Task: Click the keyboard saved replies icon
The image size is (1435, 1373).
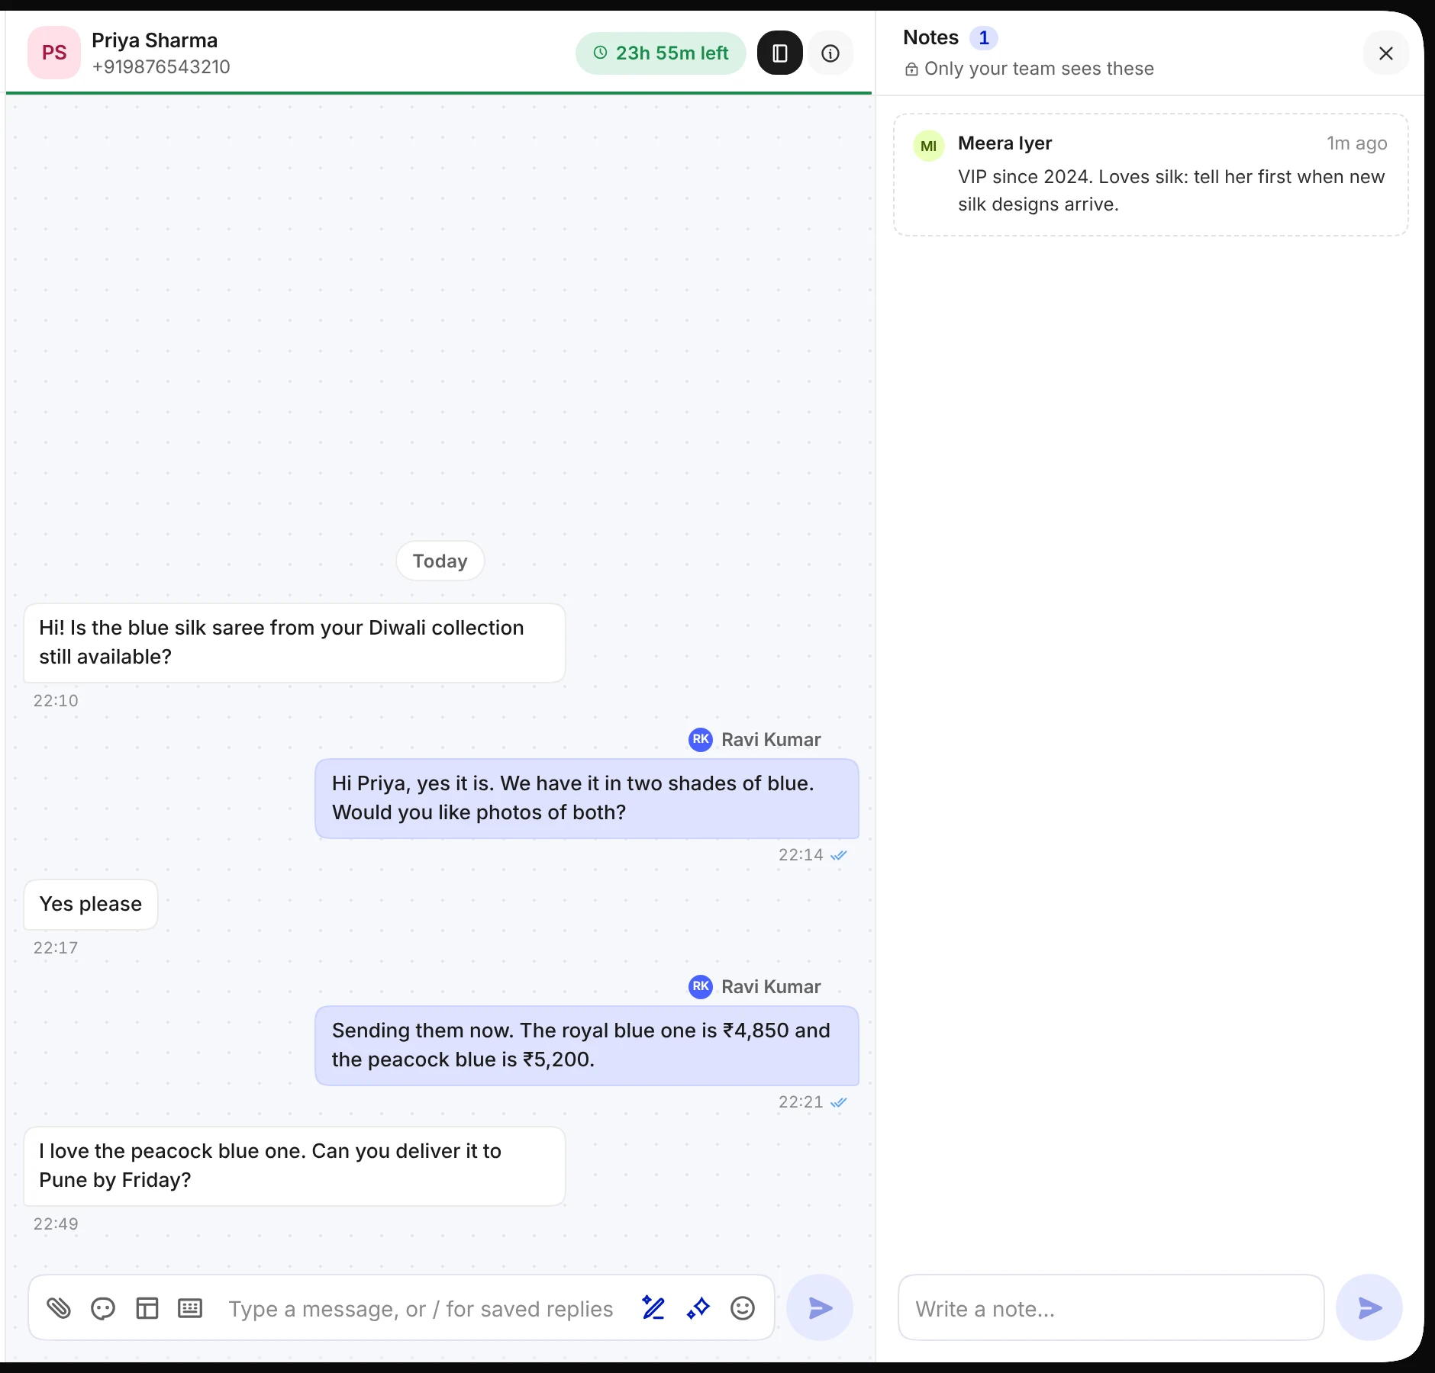Action: tap(190, 1308)
